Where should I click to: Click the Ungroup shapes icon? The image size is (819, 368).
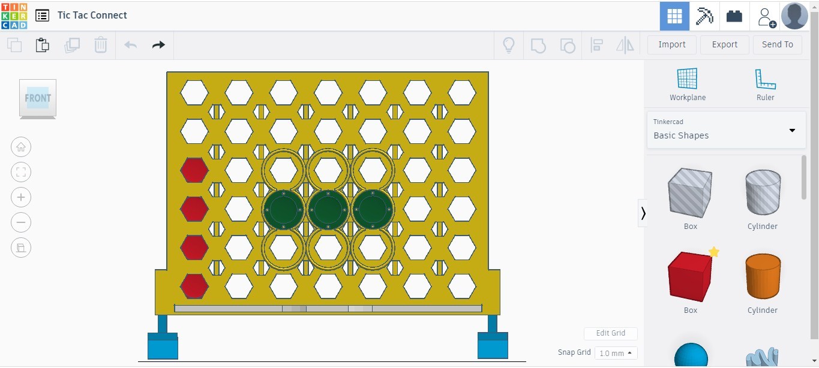(567, 46)
